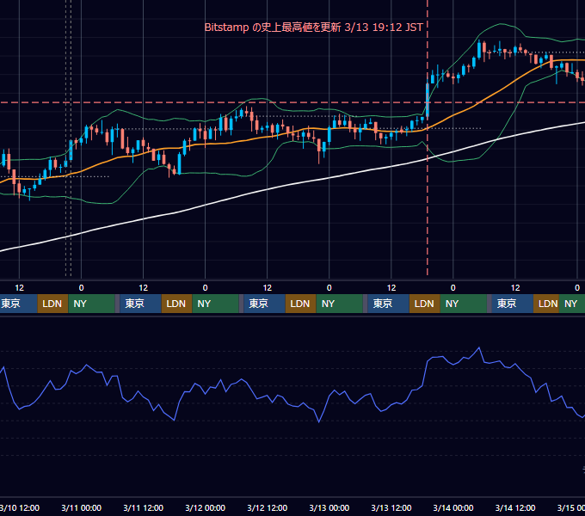
Task: Click the 3/10 12:00 date label
Action: point(20,507)
